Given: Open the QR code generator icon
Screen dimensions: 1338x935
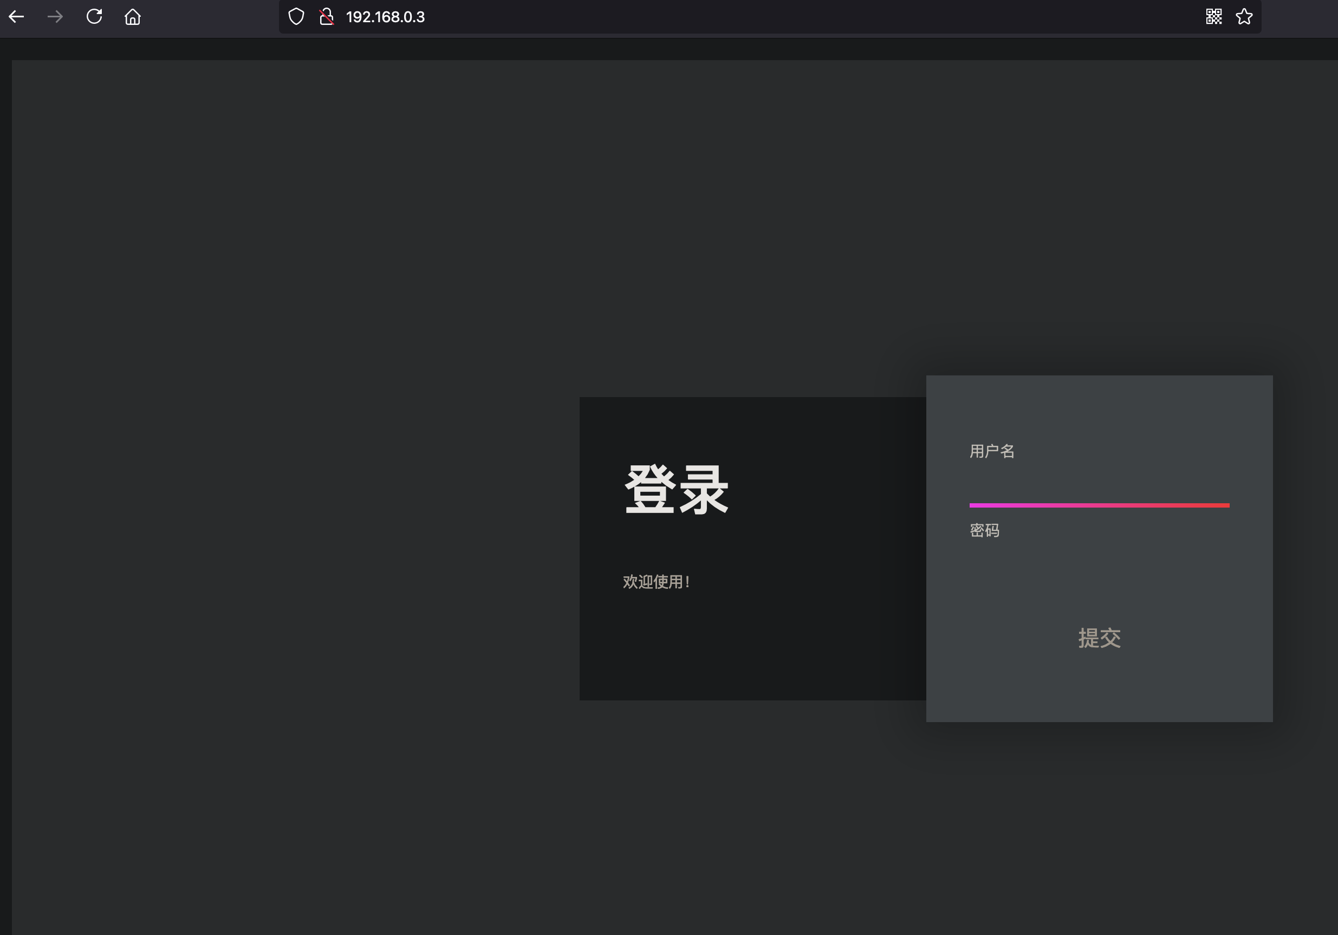Looking at the screenshot, I should tap(1214, 17).
